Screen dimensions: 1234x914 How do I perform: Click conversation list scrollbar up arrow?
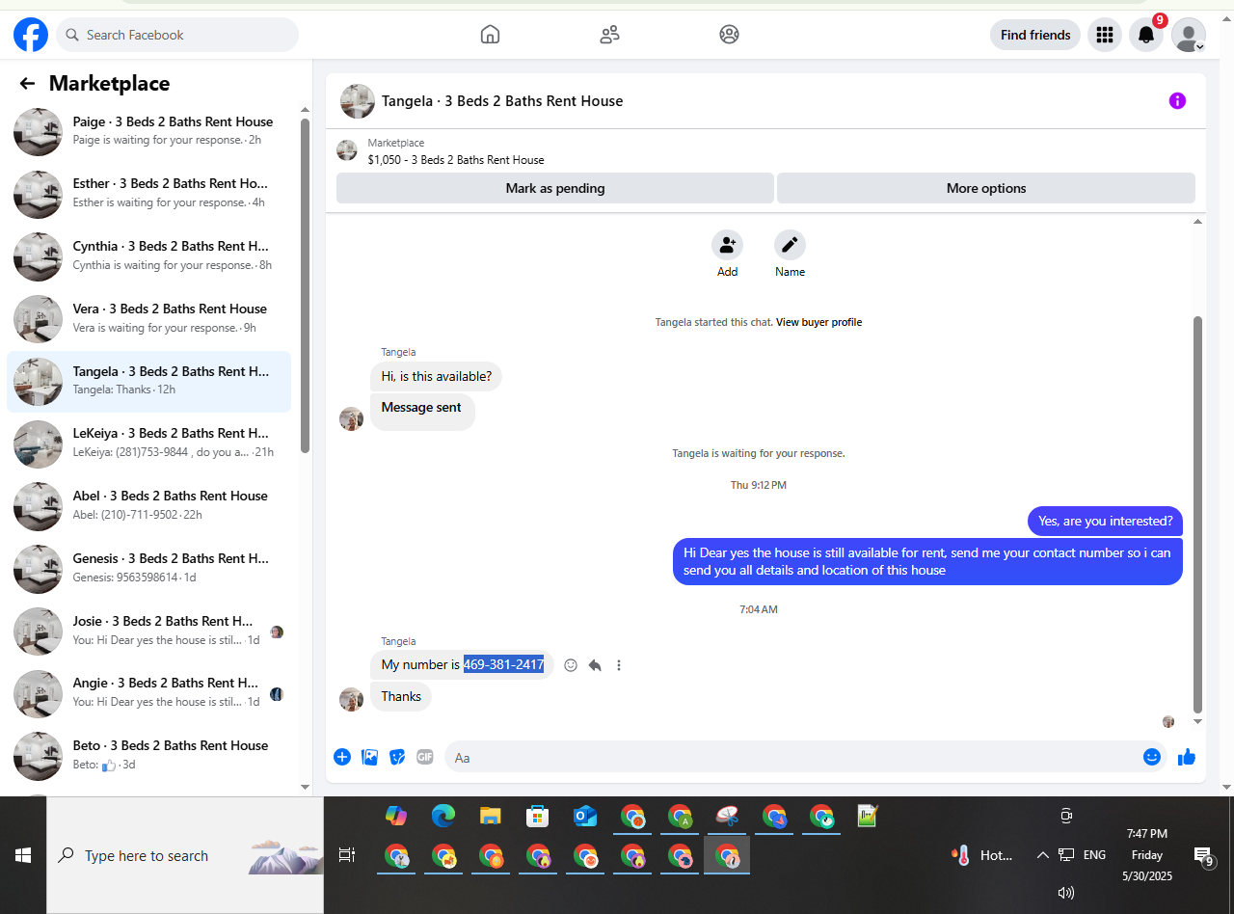(305, 110)
